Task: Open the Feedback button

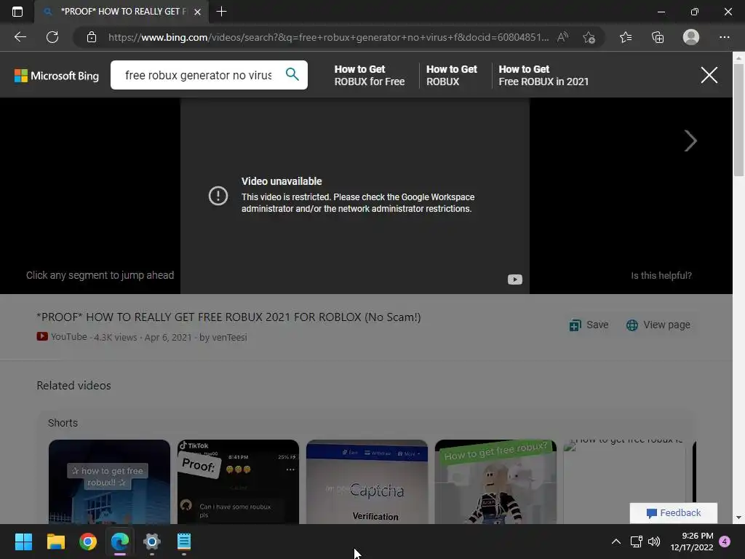Action: [x=673, y=513]
